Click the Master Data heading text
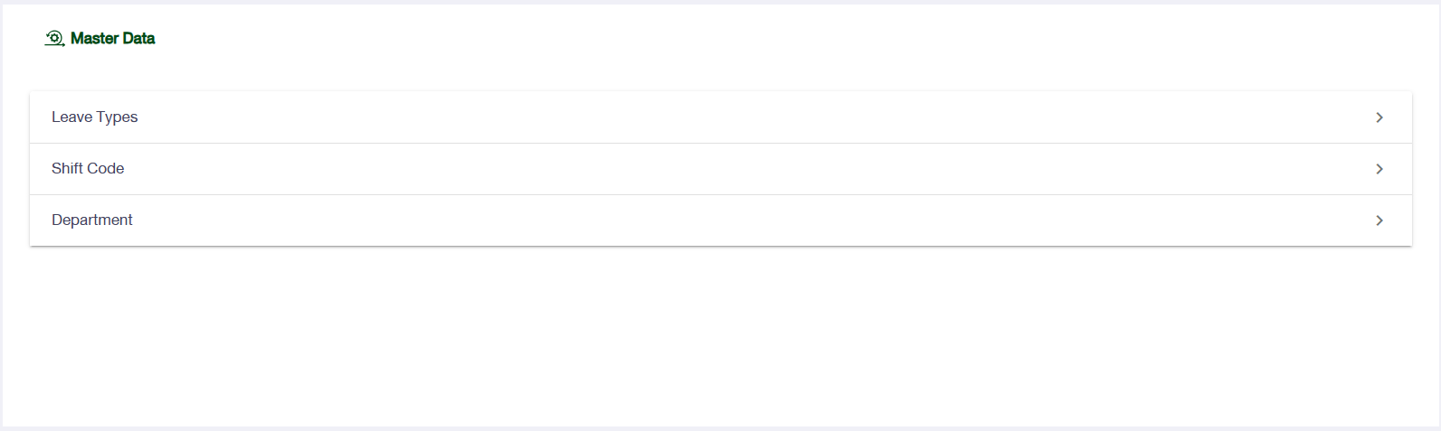The width and height of the screenshot is (1441, 431). pyautogui.click(x=112, y=38)
